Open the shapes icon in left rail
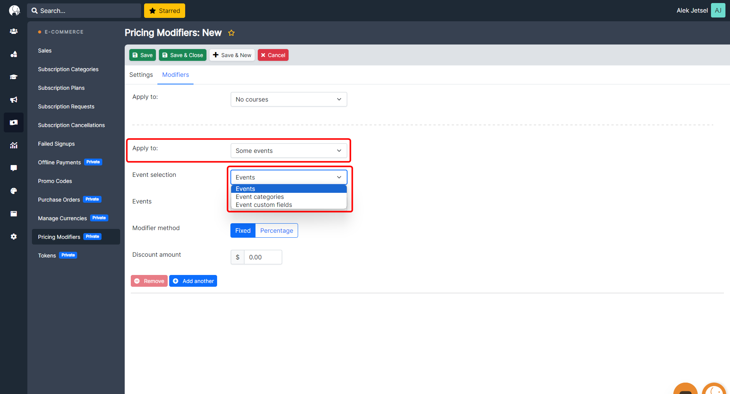Image resolution: width=730 pixels, height=394 pixels. tap(14, 54)
